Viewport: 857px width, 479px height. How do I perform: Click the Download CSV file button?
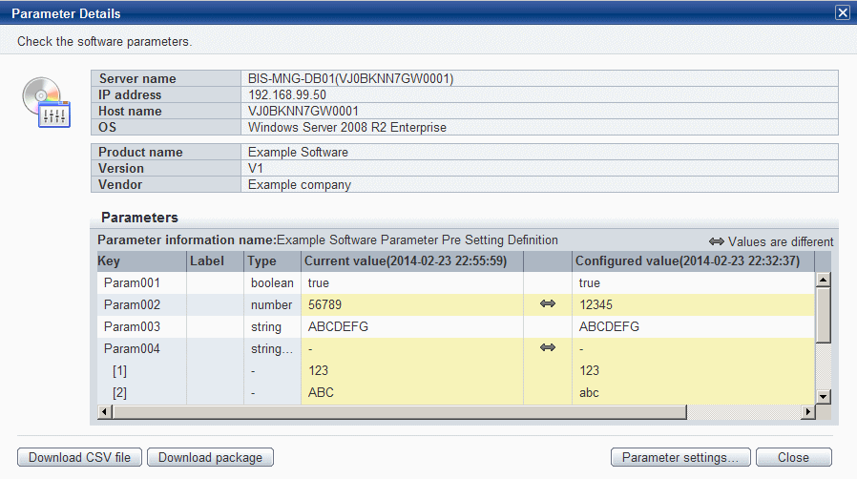tap(80, 457)
